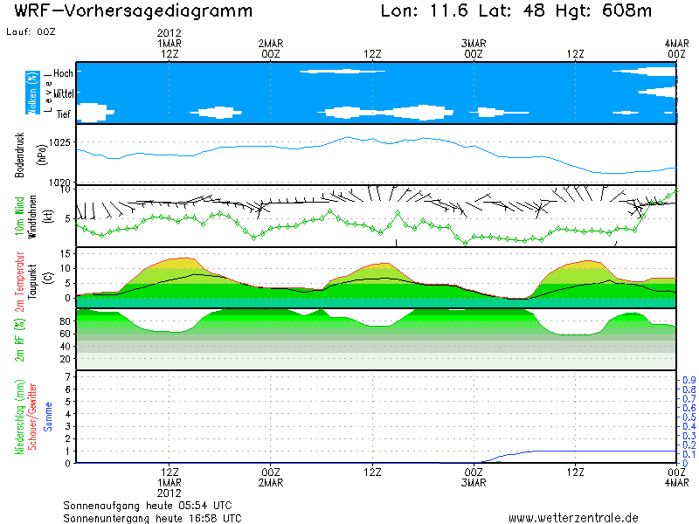Click the '3MAR 00Z' label above the chart
This screenshot has height=524, width=699.
click(474, 49)
